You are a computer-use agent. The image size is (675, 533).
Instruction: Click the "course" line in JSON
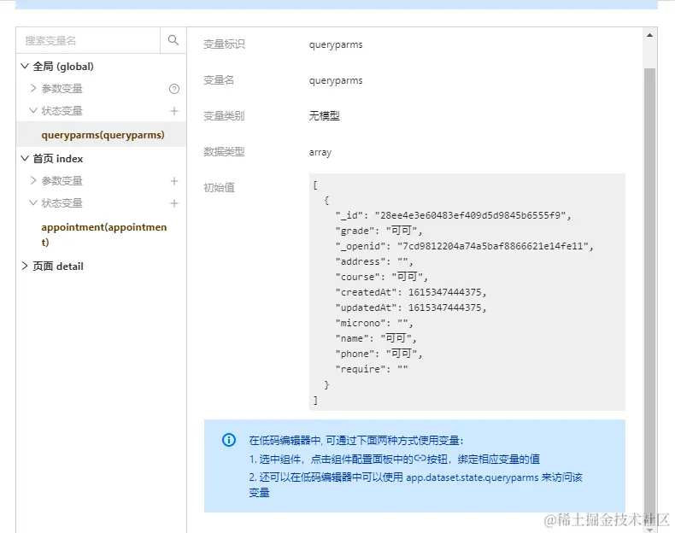click(x=381, y=277)
